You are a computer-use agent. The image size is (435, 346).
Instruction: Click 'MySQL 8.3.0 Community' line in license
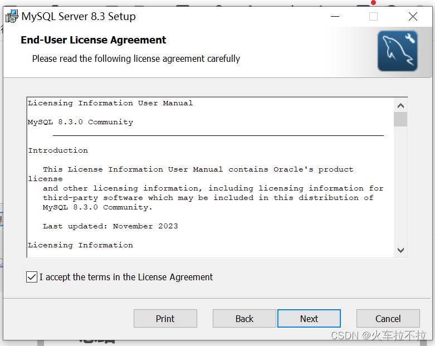tap(80, 122)
